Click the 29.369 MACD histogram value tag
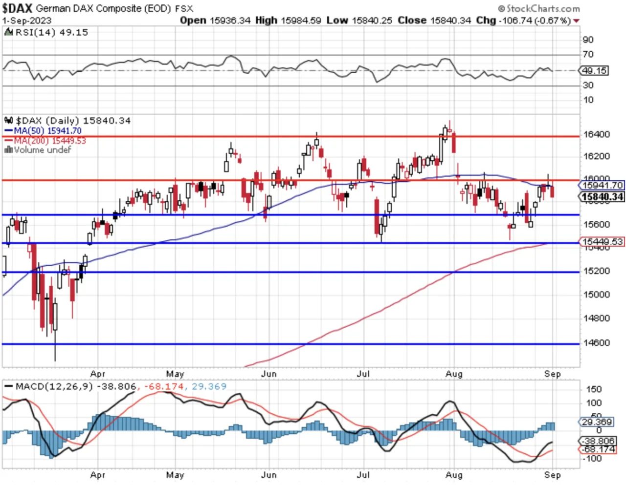 (596, 422)
